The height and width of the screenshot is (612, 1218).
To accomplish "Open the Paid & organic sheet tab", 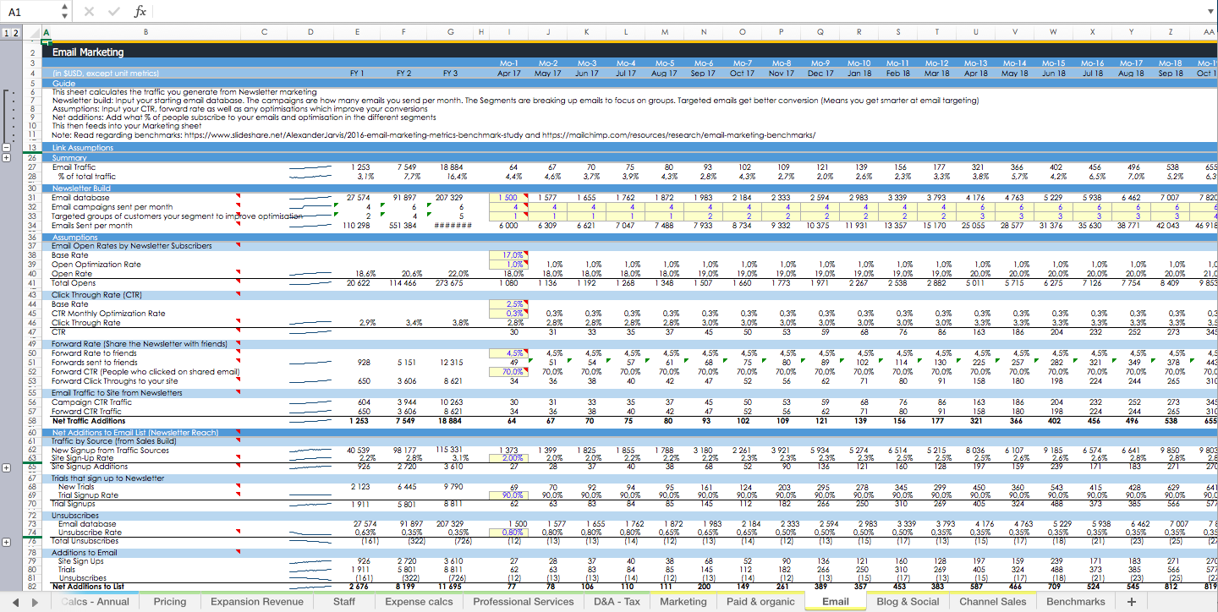I will [760, 602].
